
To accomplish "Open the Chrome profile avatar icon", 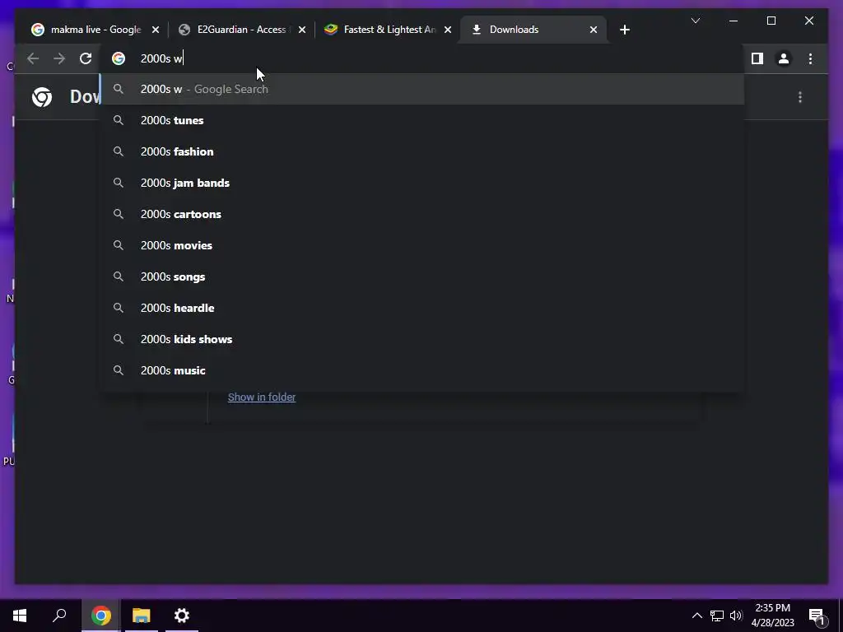I will [x=784, y=58].
